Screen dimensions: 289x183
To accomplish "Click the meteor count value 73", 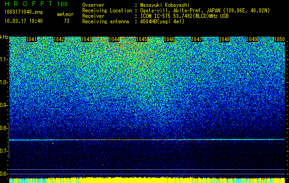I will point(67,21).
